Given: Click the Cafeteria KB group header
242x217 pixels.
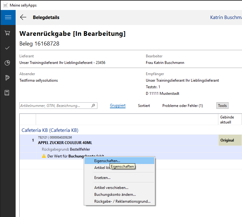Looking at the screenshot, I should pos(50,130).
